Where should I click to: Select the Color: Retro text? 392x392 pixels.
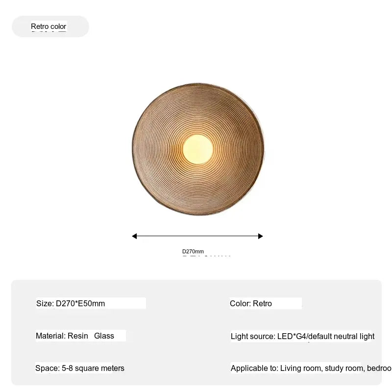click(x=251, y=303)
